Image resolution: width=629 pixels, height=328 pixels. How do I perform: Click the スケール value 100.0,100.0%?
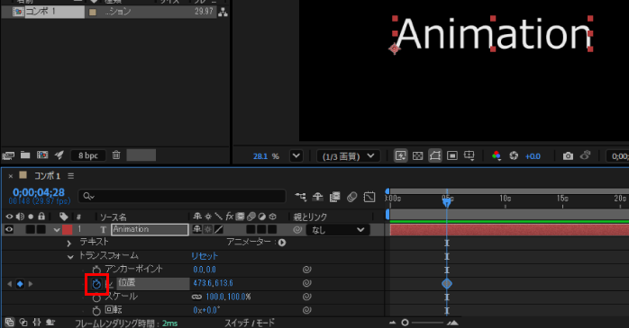click(x=228, y=297)
